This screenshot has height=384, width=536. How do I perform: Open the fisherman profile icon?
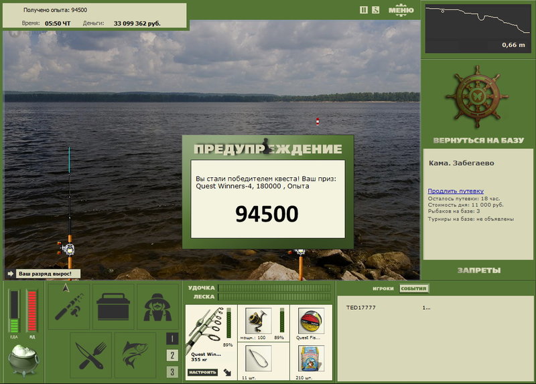(157, 306)
